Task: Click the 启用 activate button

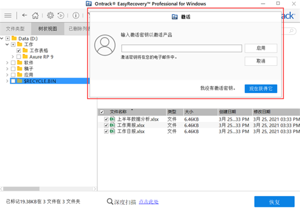Action: (261, 48)
